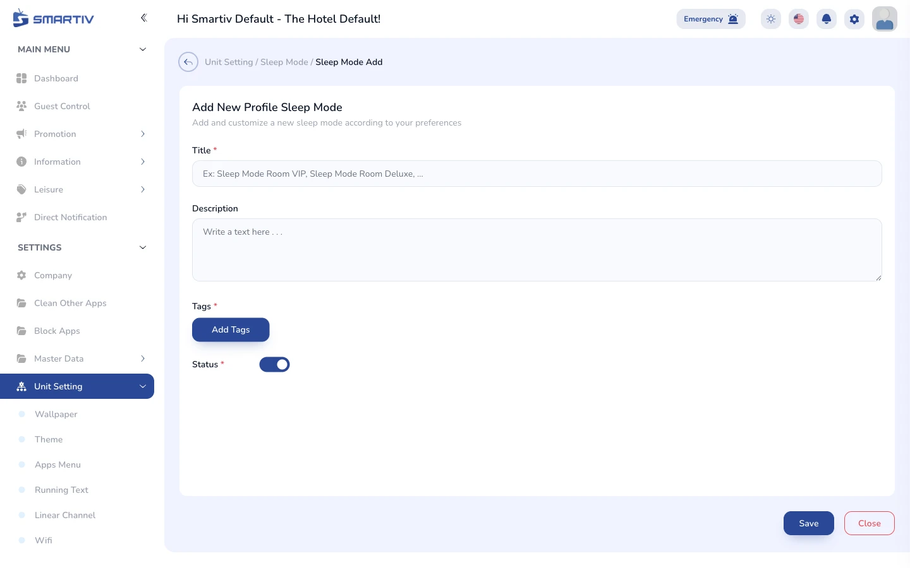Collapse the sidebar with double-chevron icon
The image size is (910, 568).
coord(143,18)
